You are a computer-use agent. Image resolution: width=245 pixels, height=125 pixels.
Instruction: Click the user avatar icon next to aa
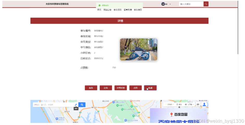tap(163, 4)
